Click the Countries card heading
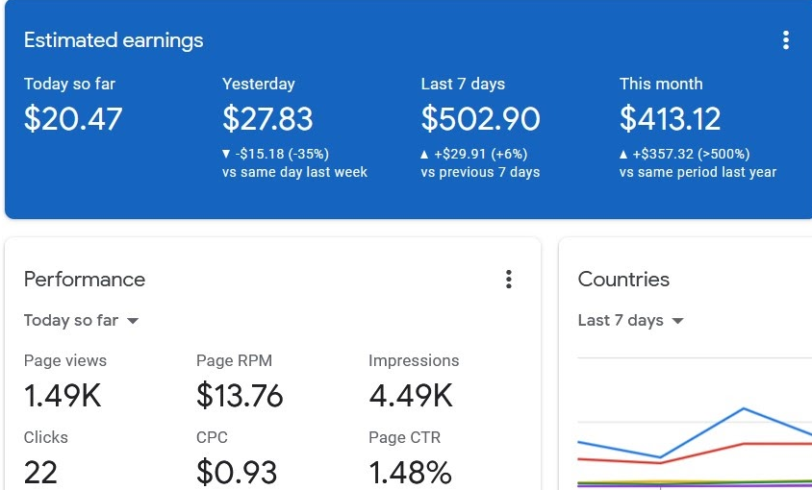812x490 pixels. [623, 280]
